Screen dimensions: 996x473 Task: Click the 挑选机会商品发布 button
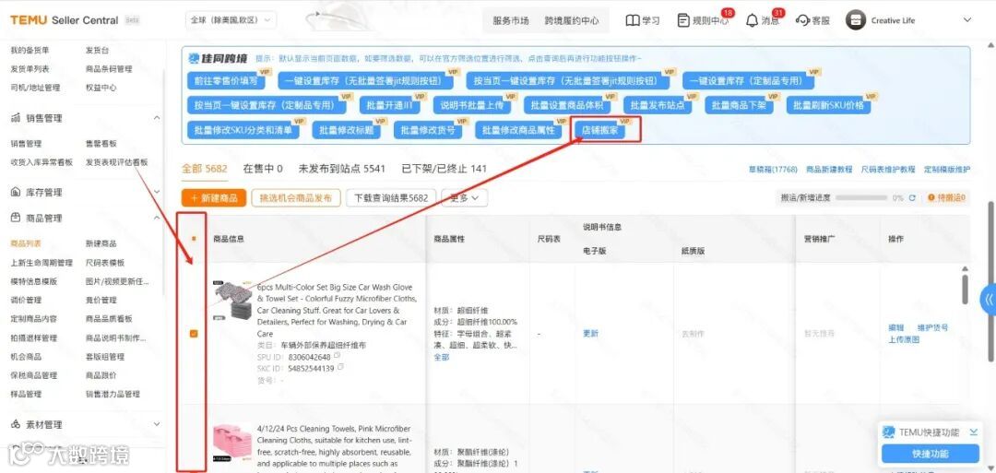[296, 198]
